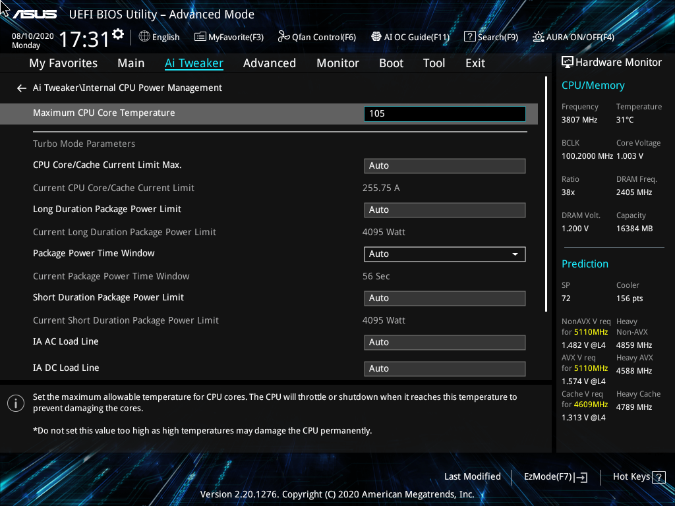Click the CPU Core/Cache Current Limit Max. label
This screenshot has width=675, height=506.
coord(107,165)
